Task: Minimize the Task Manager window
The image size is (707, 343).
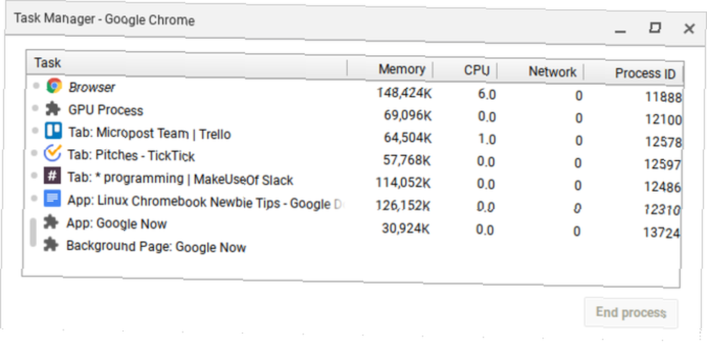Action: point(621,30)
